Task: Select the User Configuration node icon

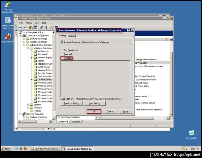Action: click(24, 114)
